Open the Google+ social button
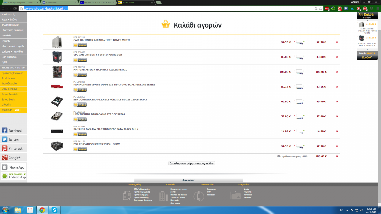The image size is (381, 214). pos(13,158)
